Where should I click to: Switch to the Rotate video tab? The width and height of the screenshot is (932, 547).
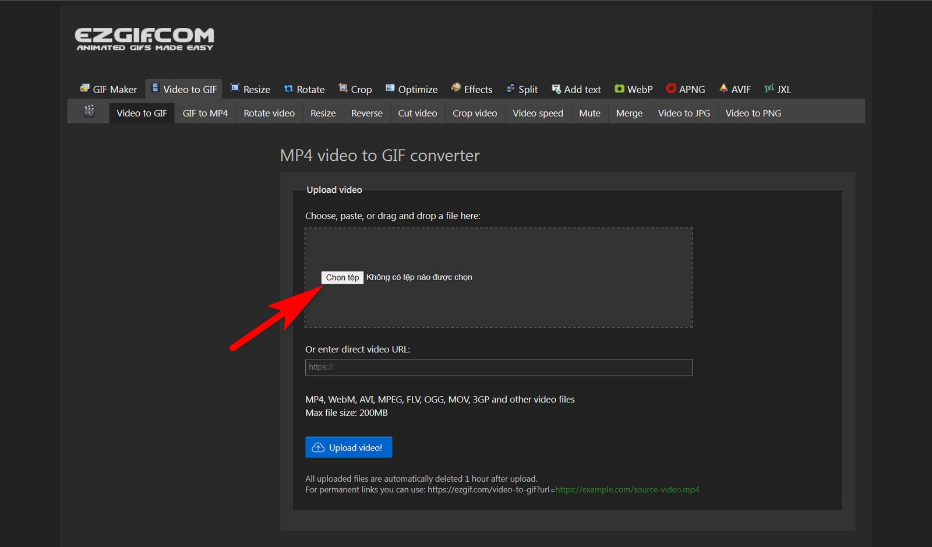pyautogui.click(x=269, y=113)
